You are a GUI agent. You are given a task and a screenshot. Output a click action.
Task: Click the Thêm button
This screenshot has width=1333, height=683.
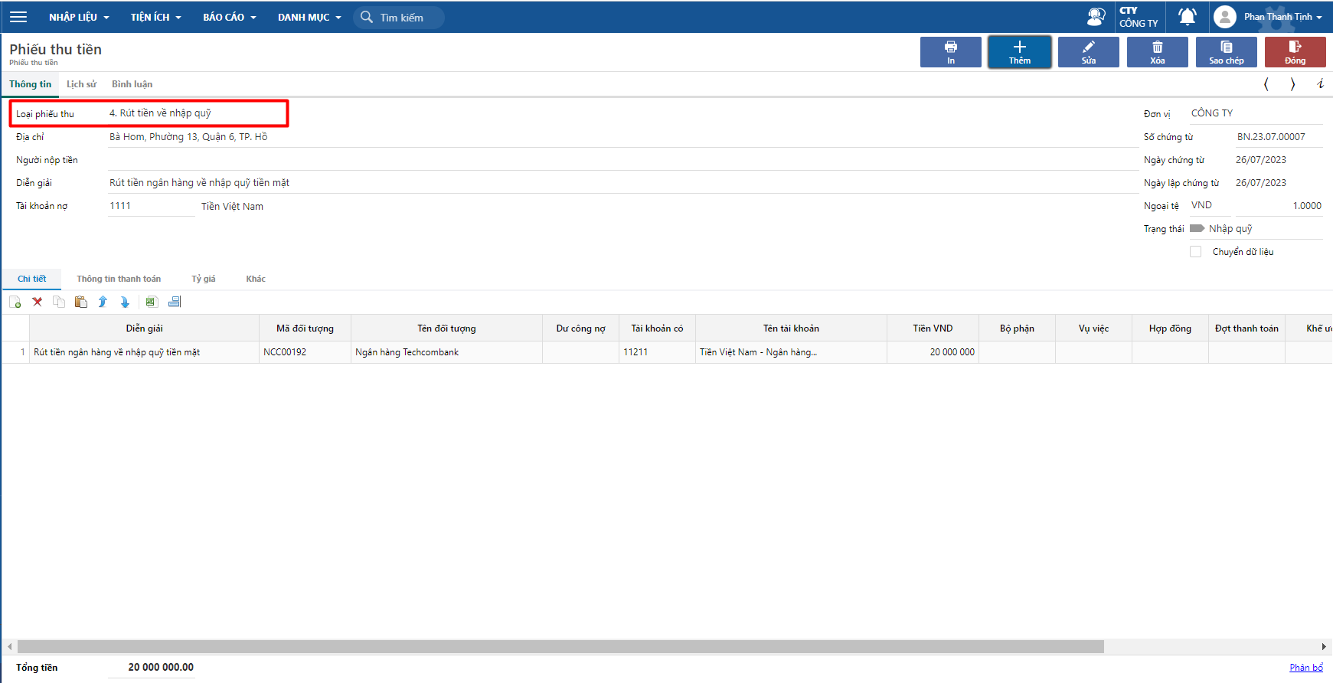1019,52
